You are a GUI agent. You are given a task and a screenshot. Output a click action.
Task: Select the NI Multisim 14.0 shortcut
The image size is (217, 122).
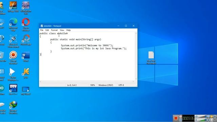26,8
